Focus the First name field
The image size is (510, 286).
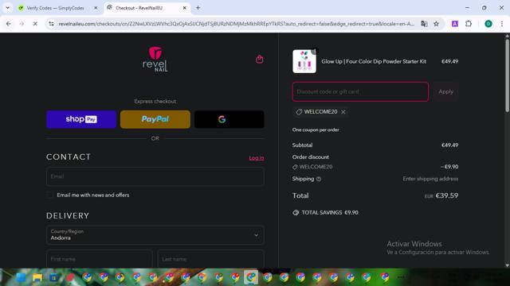click(99, 259)
